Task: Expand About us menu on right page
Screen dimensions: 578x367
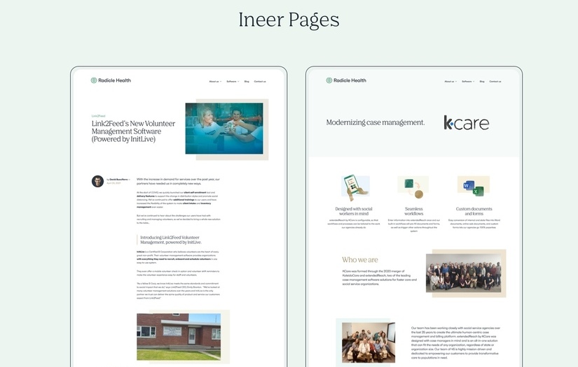Action: (x=450, y=81)
